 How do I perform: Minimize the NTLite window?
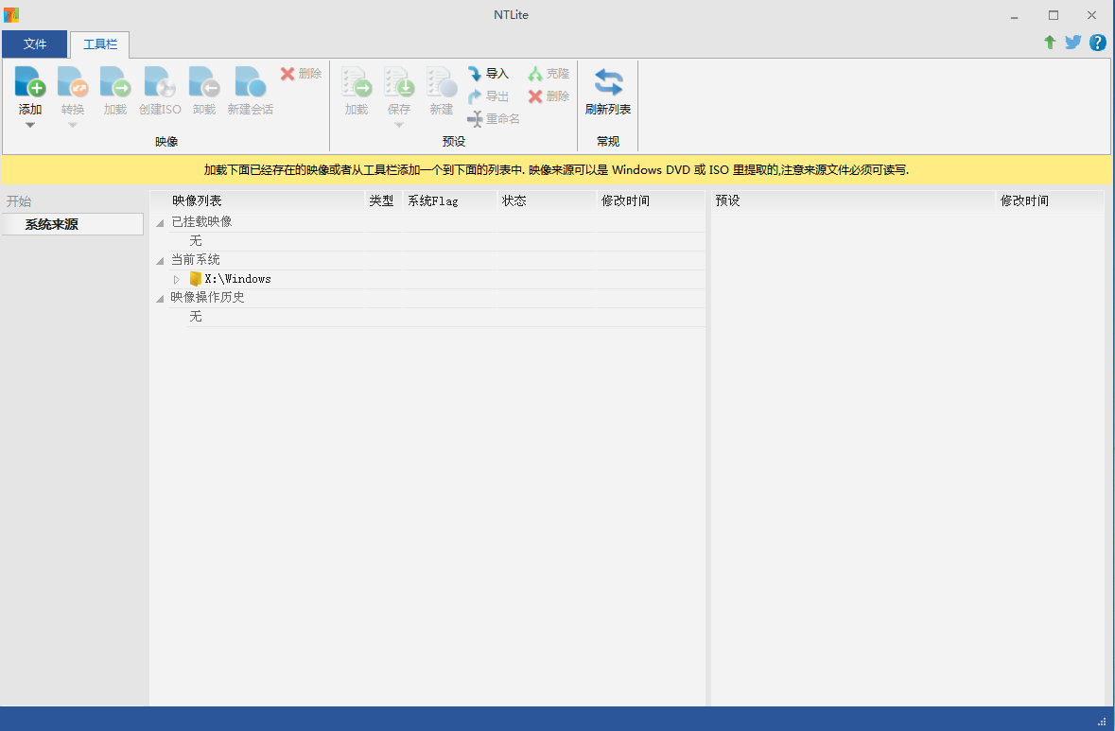click(1015, 15)
